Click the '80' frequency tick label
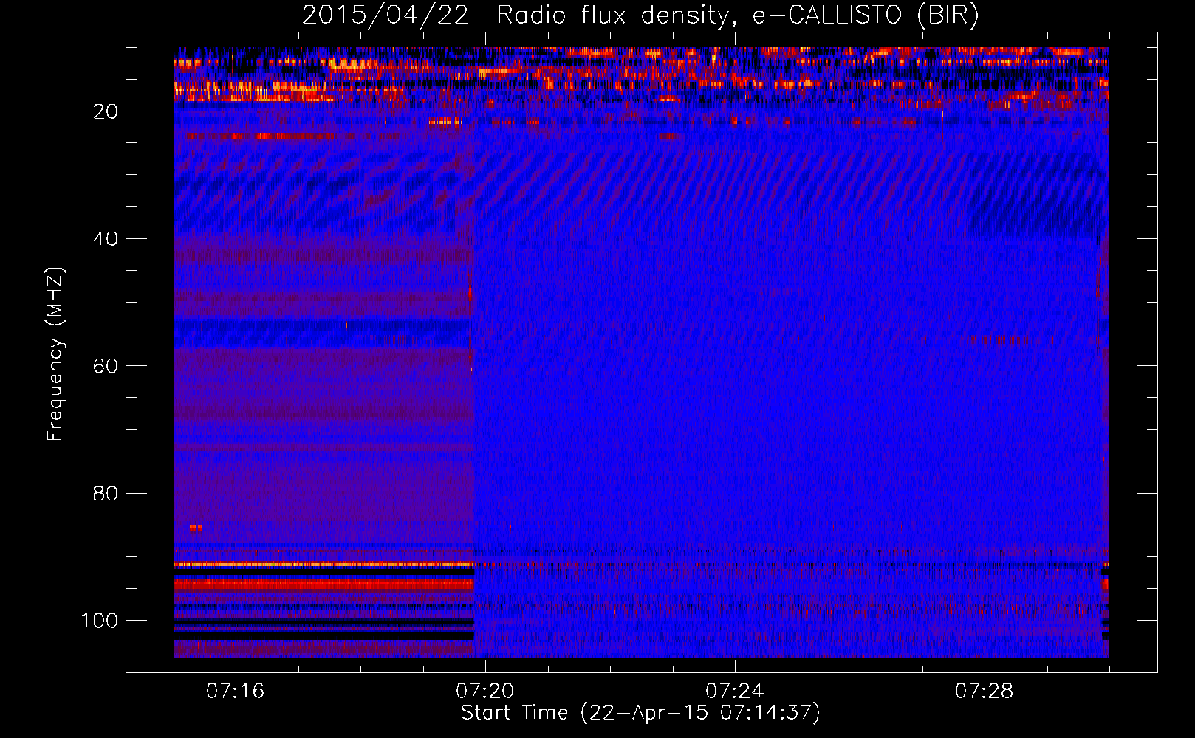Image resolution: width=1195 pixels, height=738 pixels. point(106,494)
